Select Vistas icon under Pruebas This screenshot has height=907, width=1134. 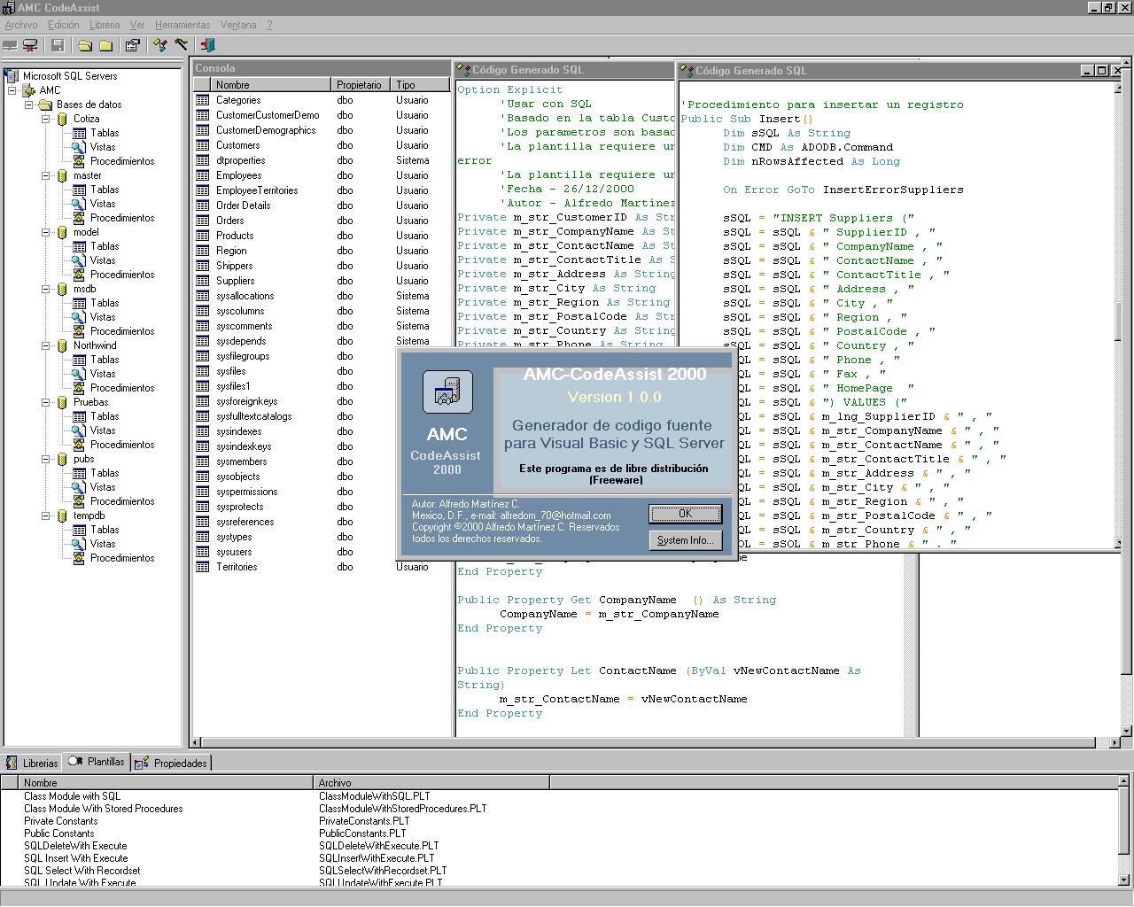click(79, 430)
